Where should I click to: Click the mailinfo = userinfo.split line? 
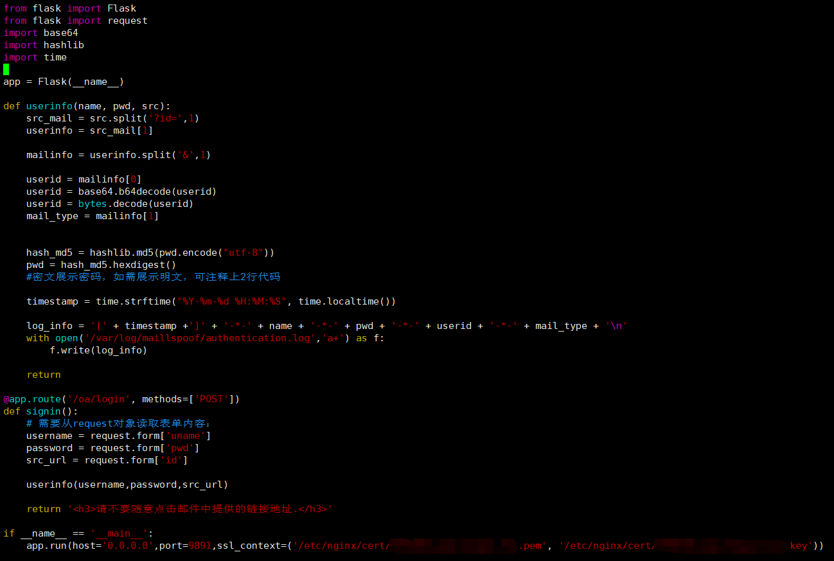(119, 155)
